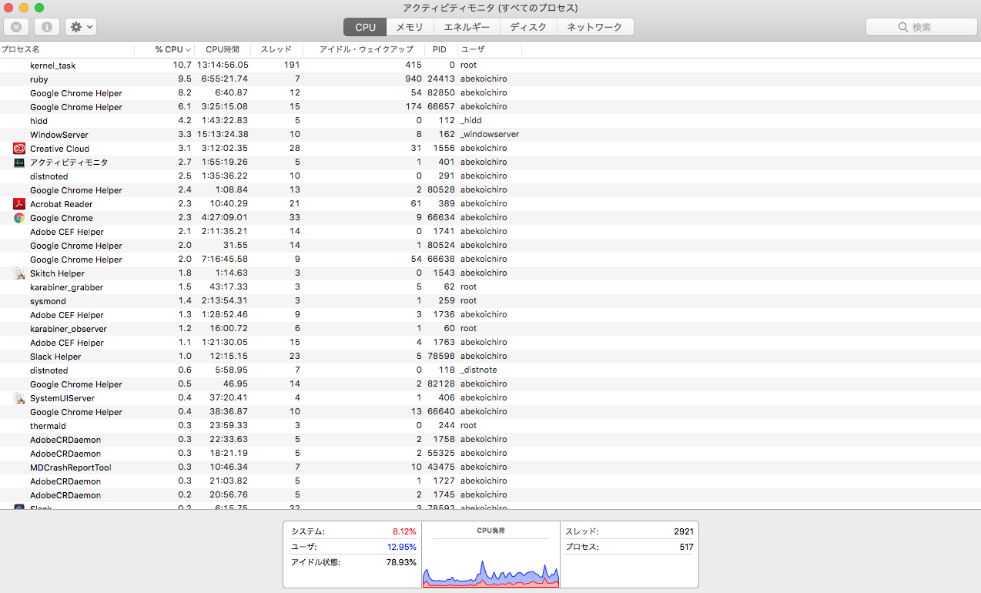Sort processes by PID column header

point(439,49)
